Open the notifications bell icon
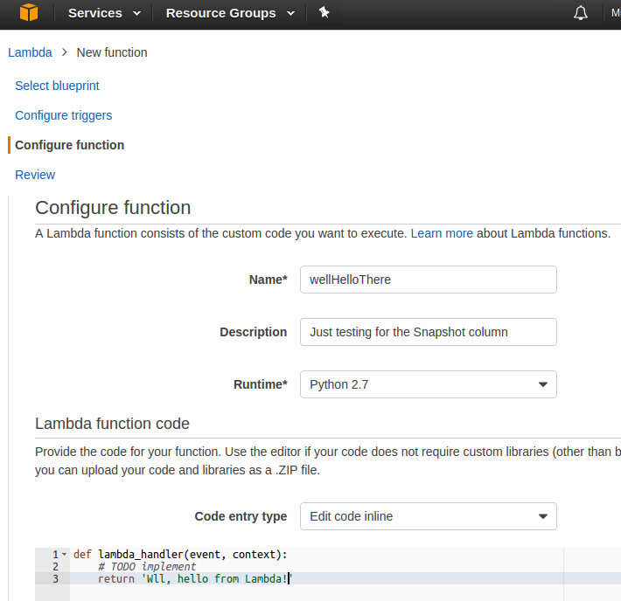Viewport: 621px width, 601px height. 580,13
